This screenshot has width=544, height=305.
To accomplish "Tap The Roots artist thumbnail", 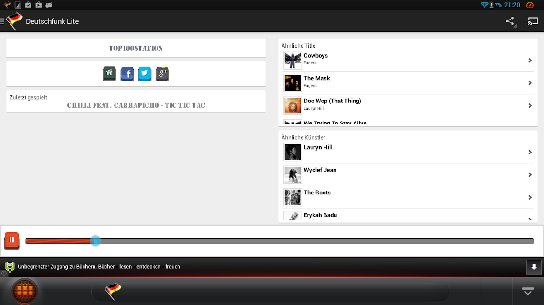I will coord(293,197).
